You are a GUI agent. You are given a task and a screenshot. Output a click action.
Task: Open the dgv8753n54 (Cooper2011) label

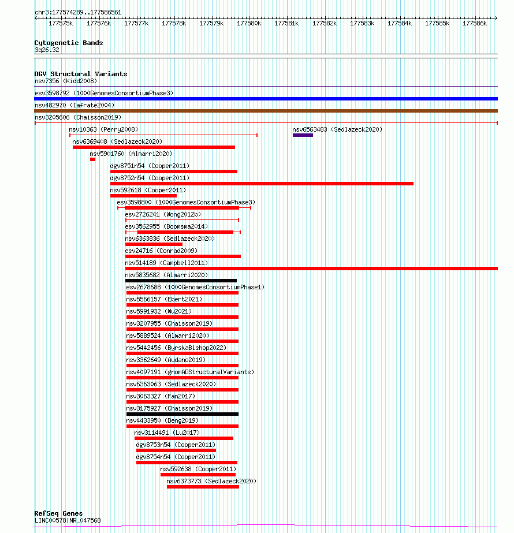coord(176,445)
